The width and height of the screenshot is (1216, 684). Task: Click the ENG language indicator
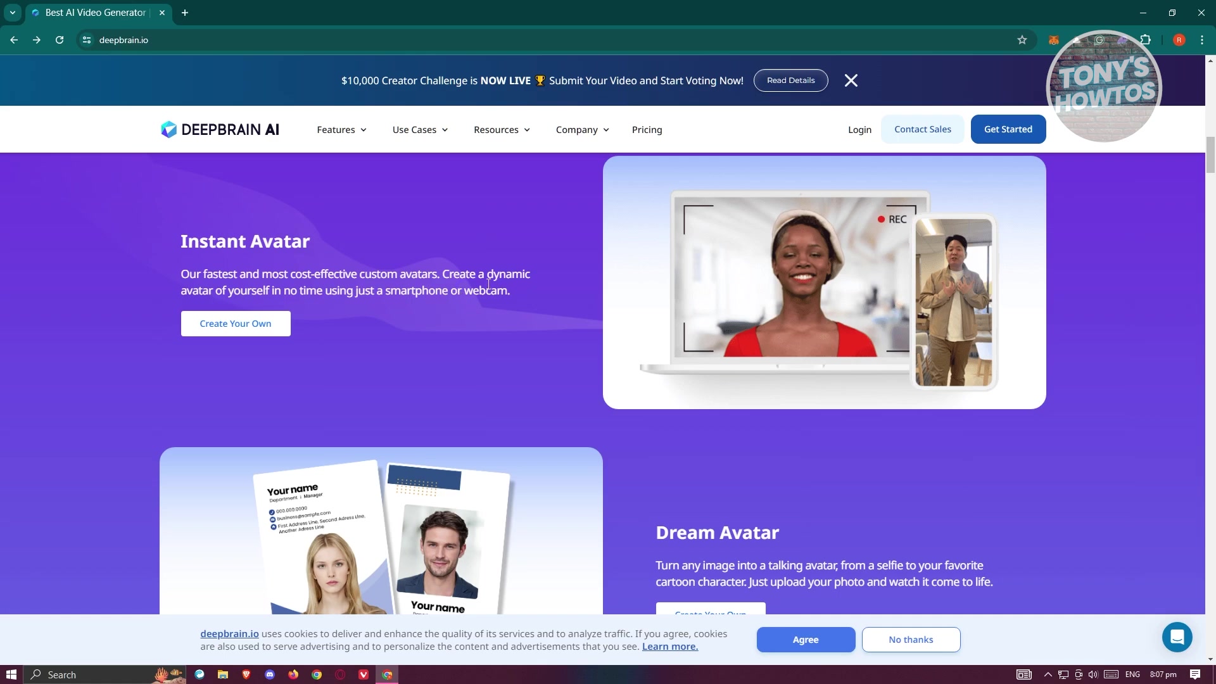coord(1132,674)
